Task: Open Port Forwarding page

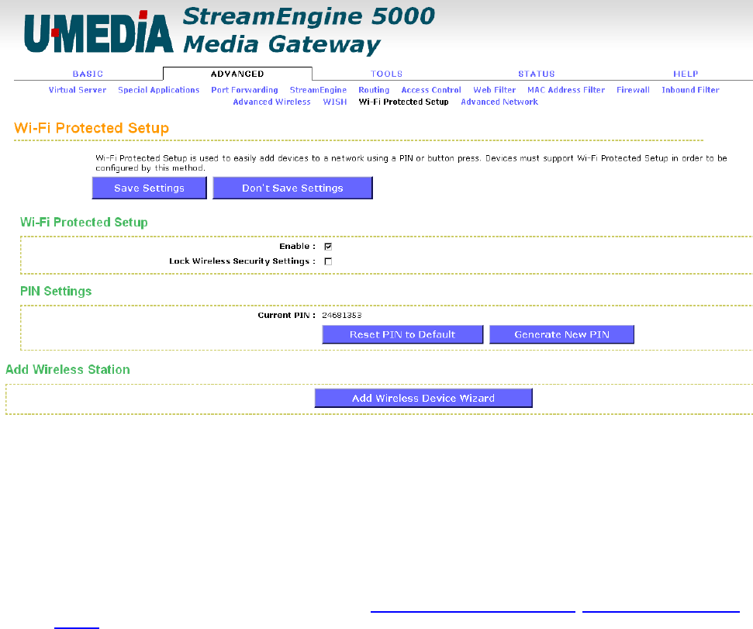Action: [244, 90]
